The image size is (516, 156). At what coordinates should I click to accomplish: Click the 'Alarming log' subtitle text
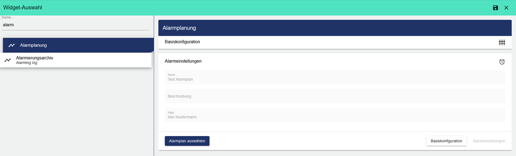(x=27, y=63)
